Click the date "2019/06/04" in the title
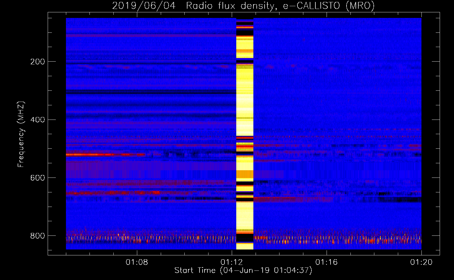The width and height of the screenshot is (454, 280). [144, 6]
